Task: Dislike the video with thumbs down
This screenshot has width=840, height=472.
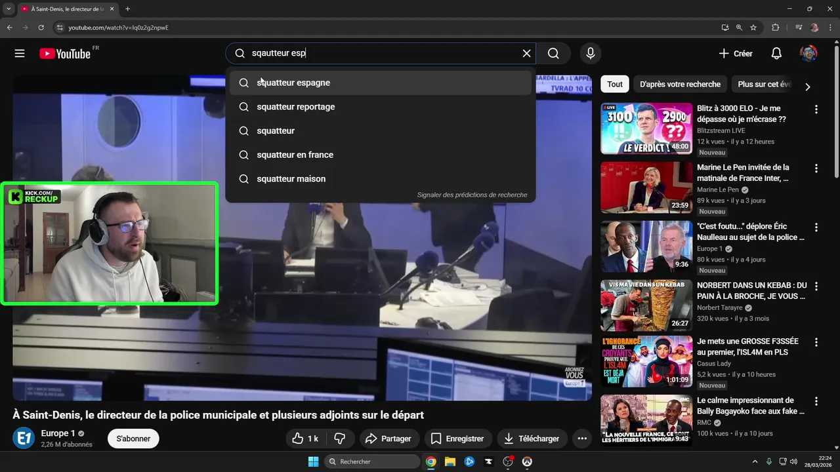Action: pos(340,439)
